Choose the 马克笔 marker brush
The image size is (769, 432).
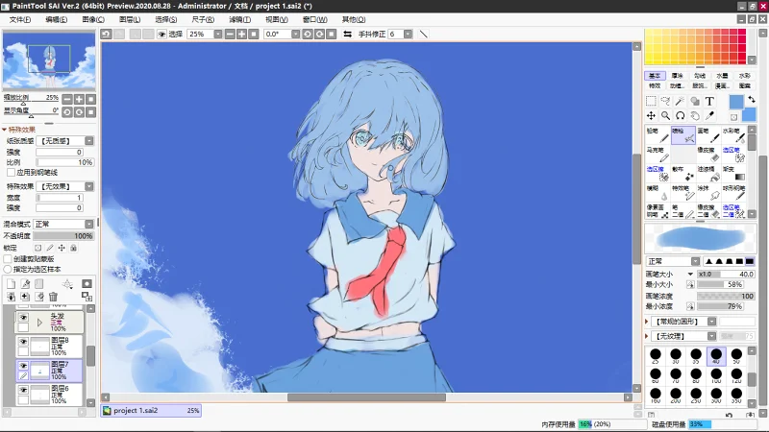pyautogui.click(x=657, y=155)
